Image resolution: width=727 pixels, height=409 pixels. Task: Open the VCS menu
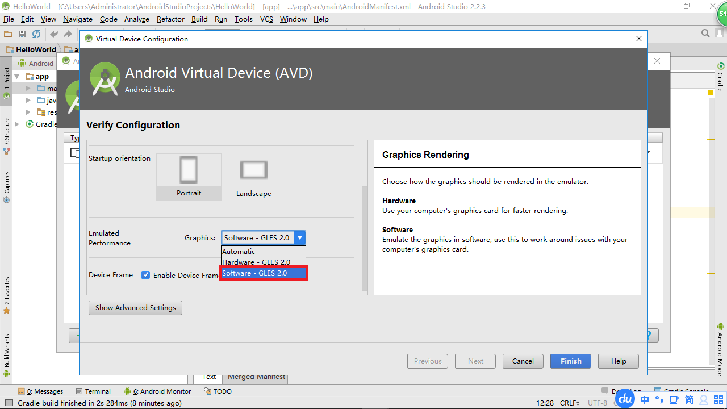(266, 19)
